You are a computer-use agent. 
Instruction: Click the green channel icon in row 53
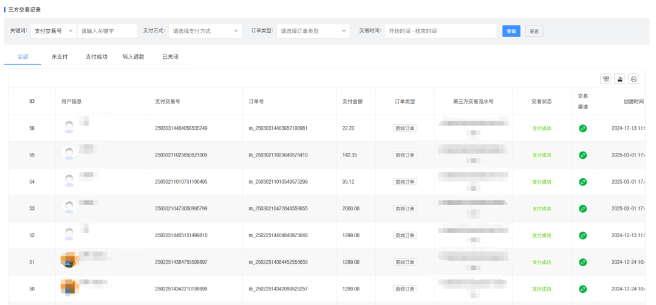[583, 209]
